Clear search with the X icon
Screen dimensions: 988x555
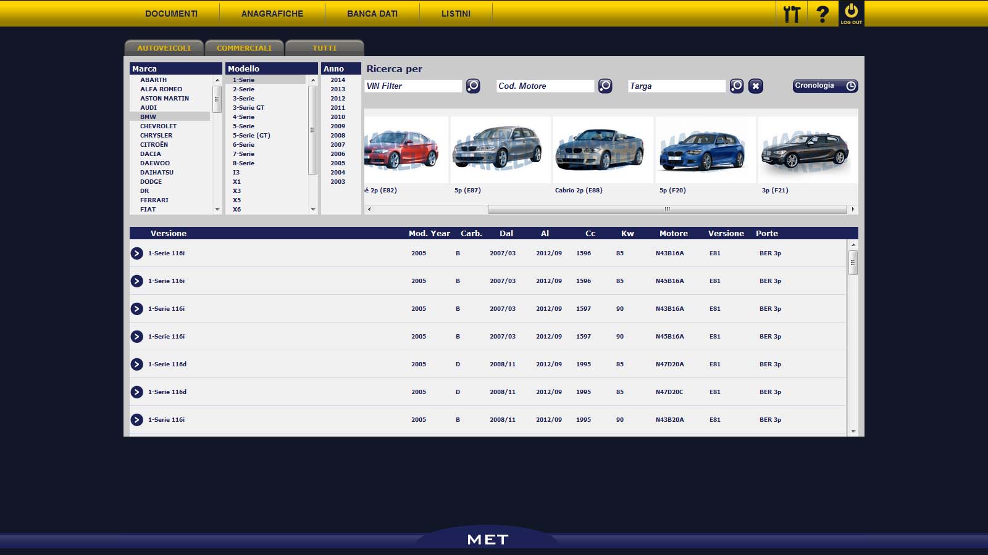tap(756, 86)
